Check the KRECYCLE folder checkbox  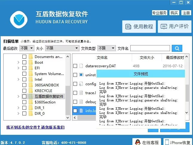point(24,91)
